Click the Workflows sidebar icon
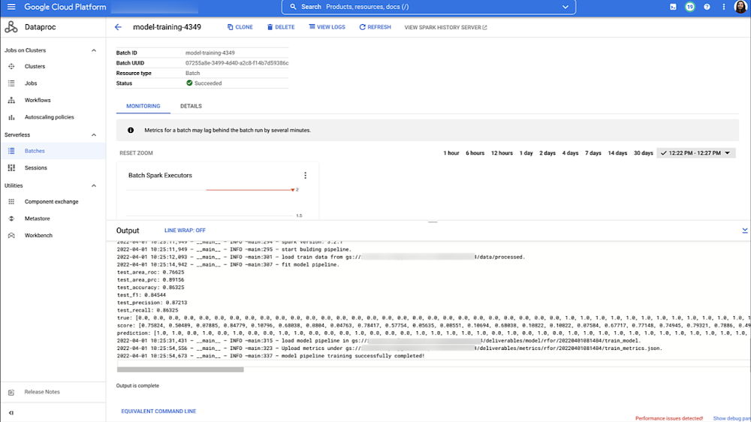 click(x=11, y=100)
